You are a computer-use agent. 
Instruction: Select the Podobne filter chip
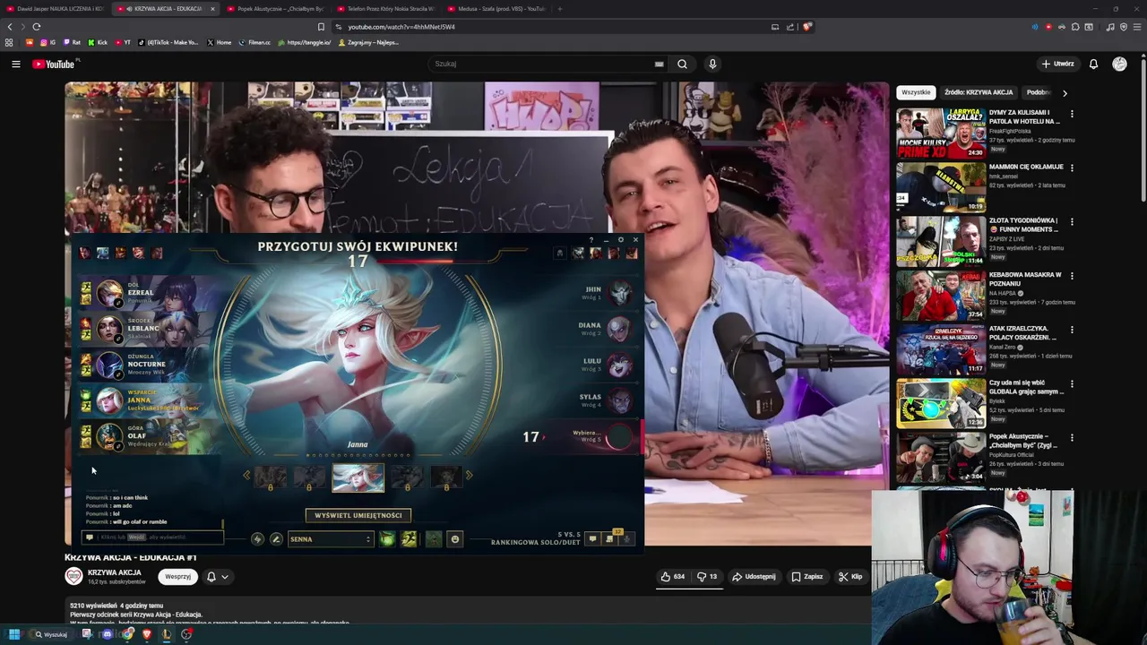click(1039, 92)
